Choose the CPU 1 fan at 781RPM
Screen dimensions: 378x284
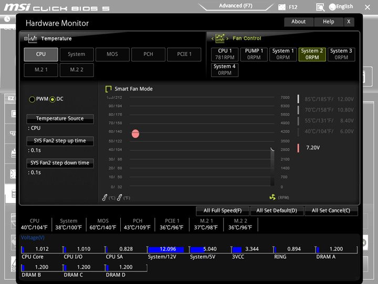[x=225, y=54]
